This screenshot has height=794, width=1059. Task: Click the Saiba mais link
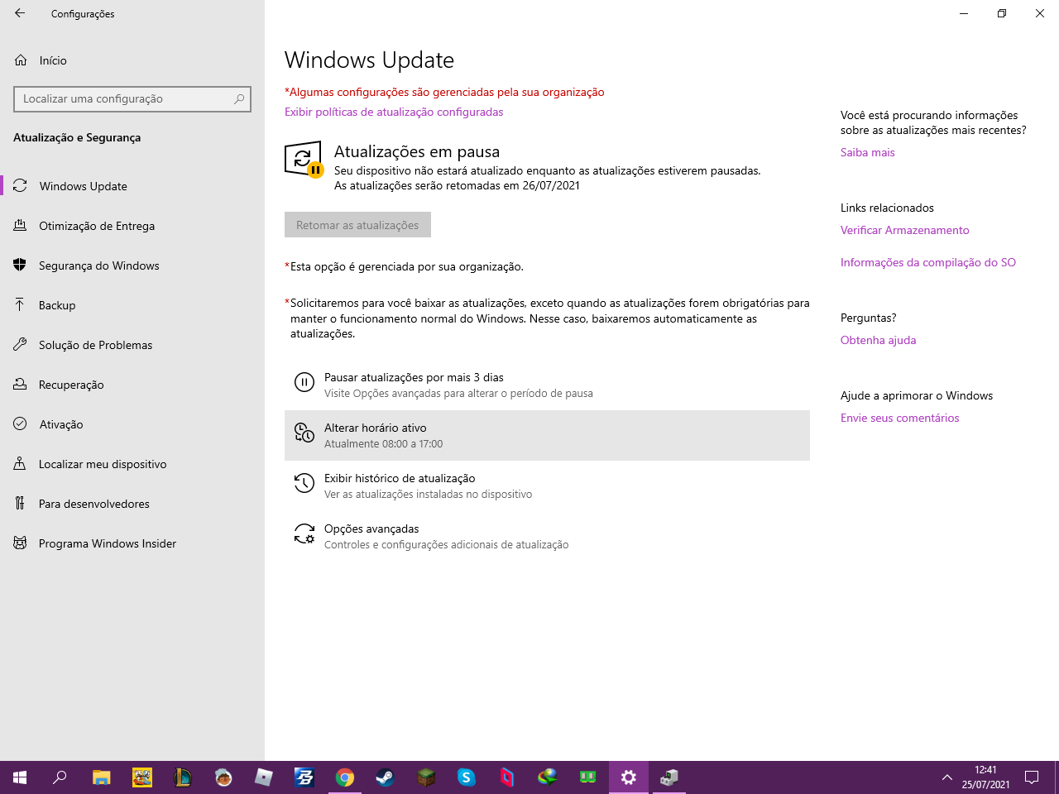(x=867, y=152)
